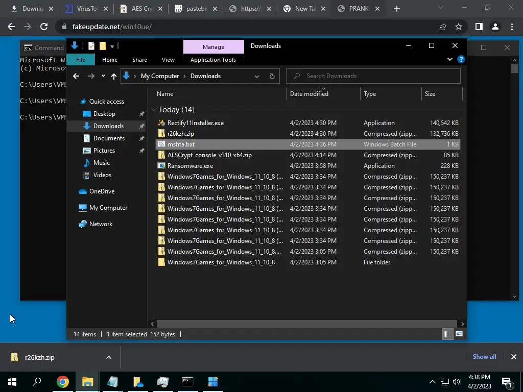The width and height of the screenshot is (523, 392).
Task: Open the File menu in Explorer
Action: click(81, 60)
